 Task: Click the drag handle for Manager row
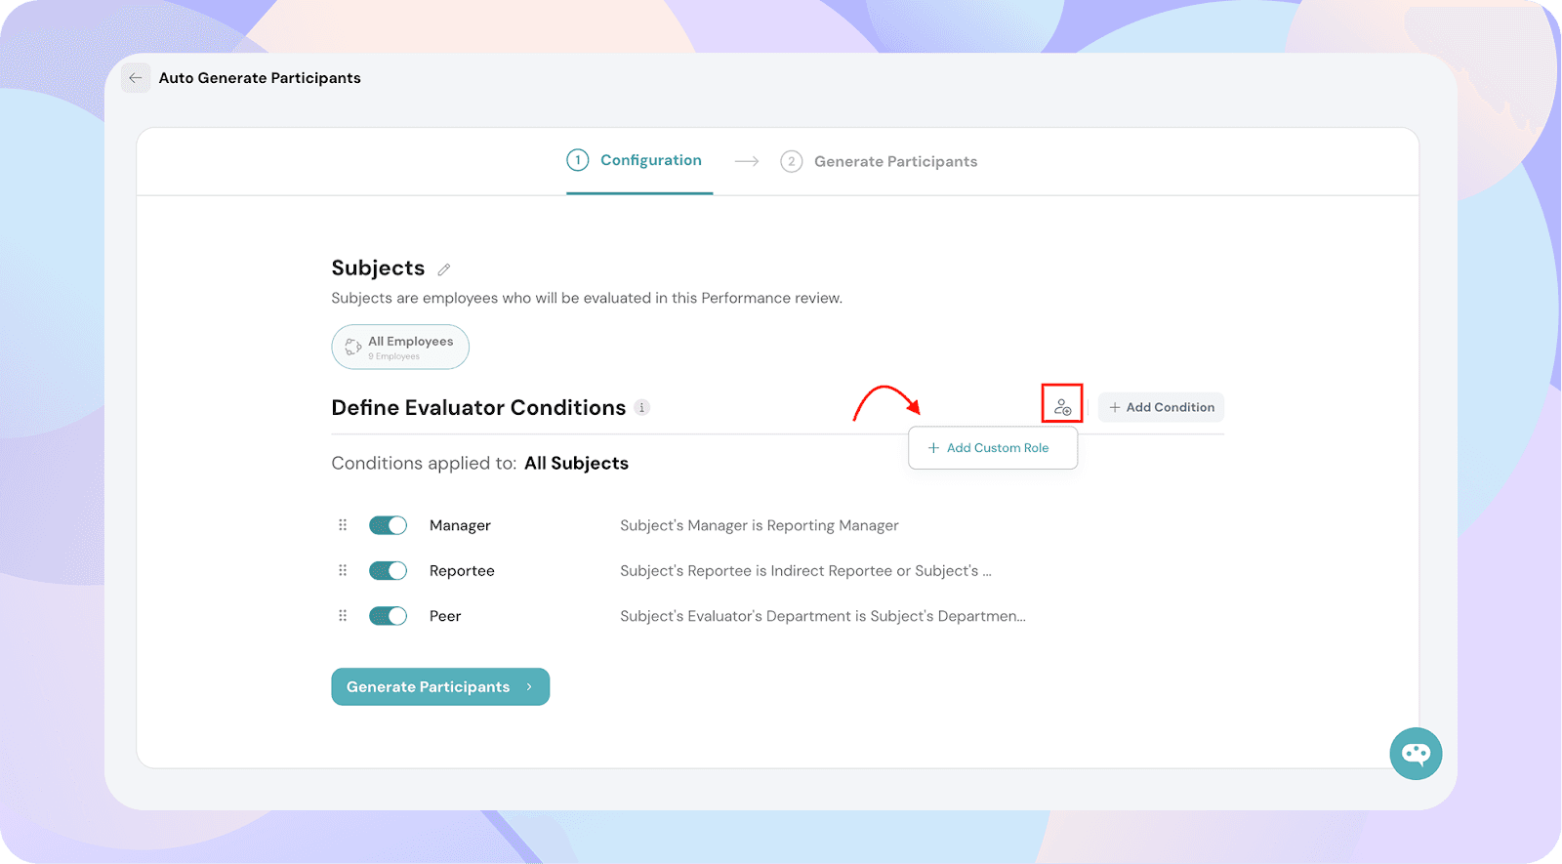(x=343, y=525)
